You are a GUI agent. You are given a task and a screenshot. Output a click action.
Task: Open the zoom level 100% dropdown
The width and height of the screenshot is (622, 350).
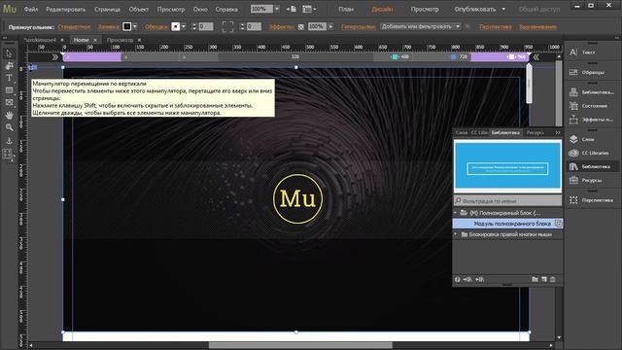pos(277,9)
